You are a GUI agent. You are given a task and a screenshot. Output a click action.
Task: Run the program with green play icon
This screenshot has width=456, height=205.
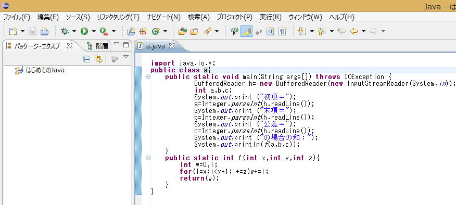coord(84,31)
